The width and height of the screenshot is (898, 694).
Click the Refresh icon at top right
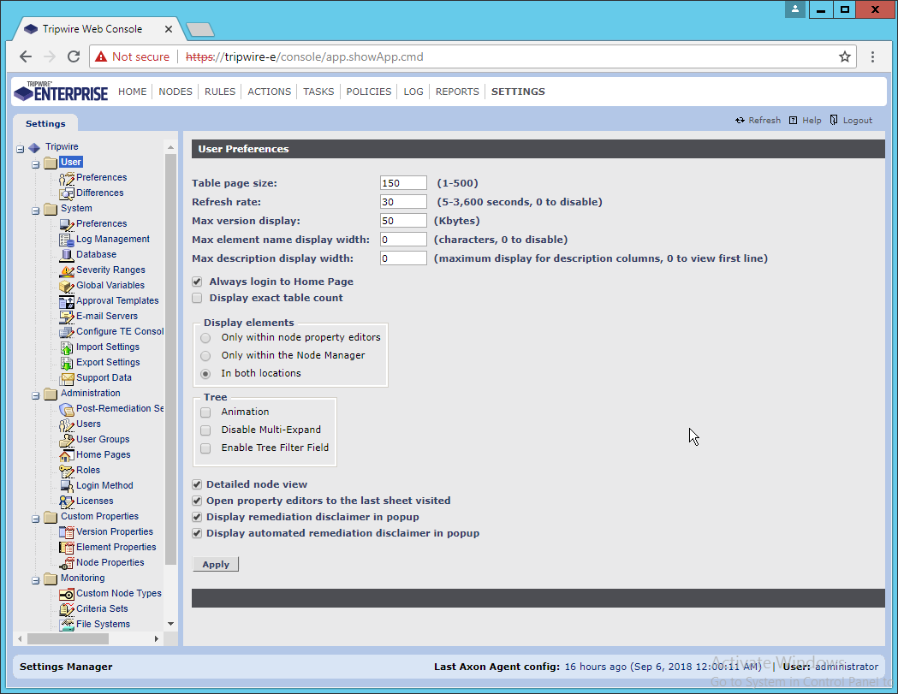point(740,121)
